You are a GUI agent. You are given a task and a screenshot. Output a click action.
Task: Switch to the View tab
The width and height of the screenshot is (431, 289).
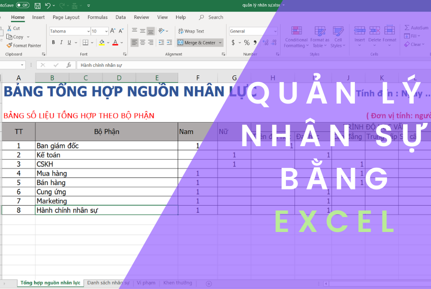pos(162,17)
